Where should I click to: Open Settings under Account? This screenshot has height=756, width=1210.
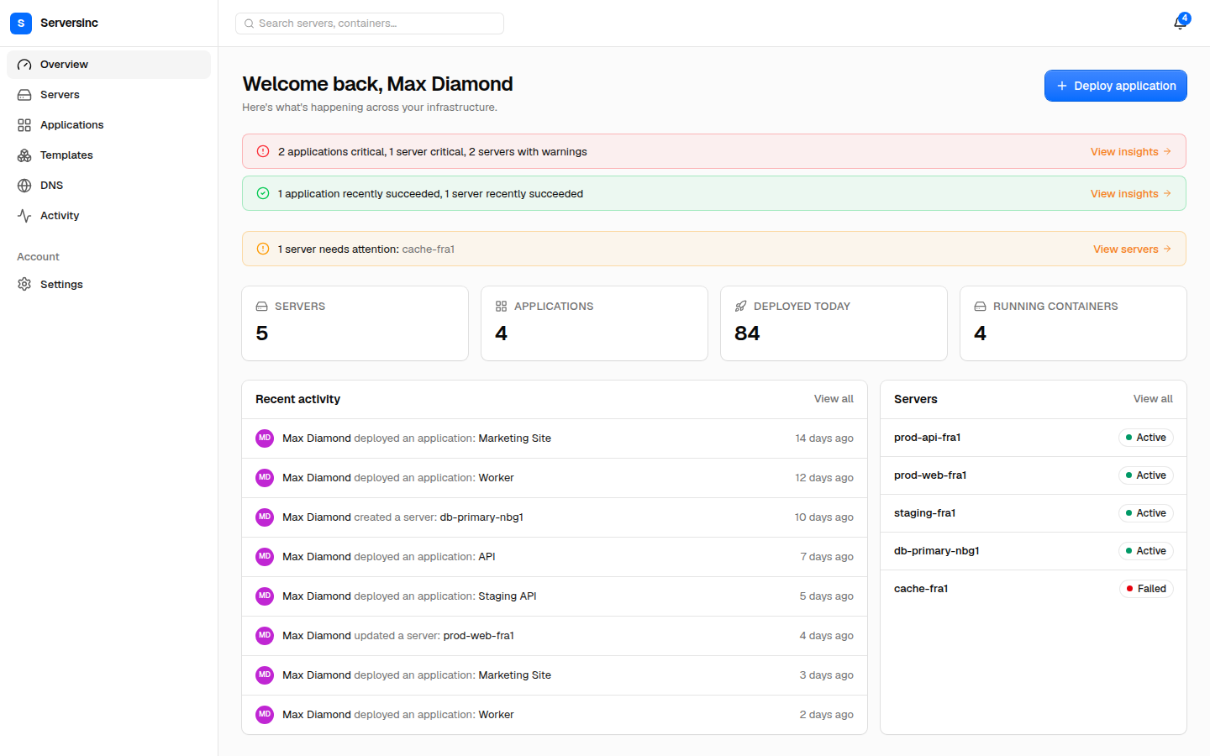[x=109, y=285]
